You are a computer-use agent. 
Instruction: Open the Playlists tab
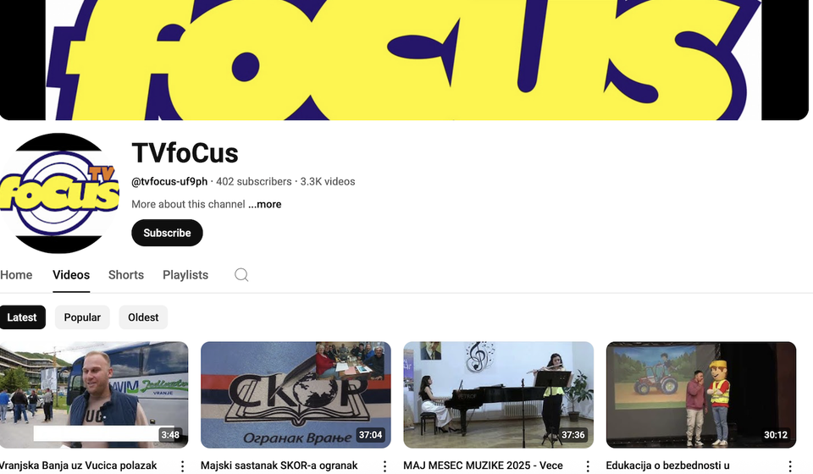click(185, 275)
